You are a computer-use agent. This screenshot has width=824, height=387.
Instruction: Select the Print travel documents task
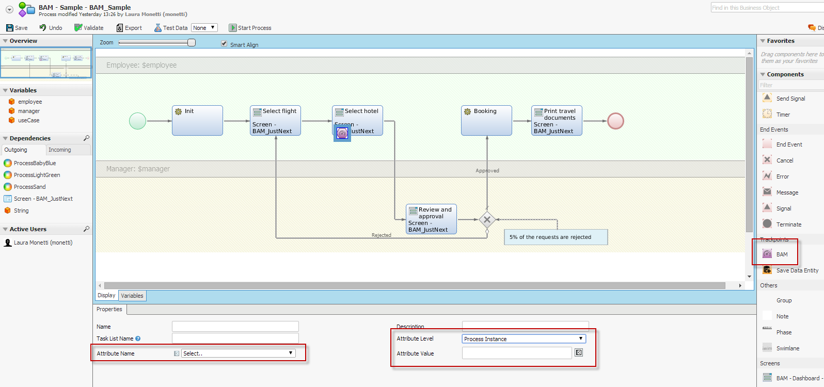(x=557, y=121)
